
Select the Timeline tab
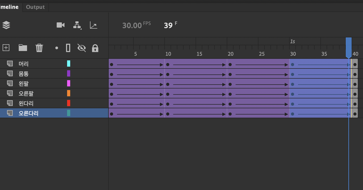tap(9, 7)
